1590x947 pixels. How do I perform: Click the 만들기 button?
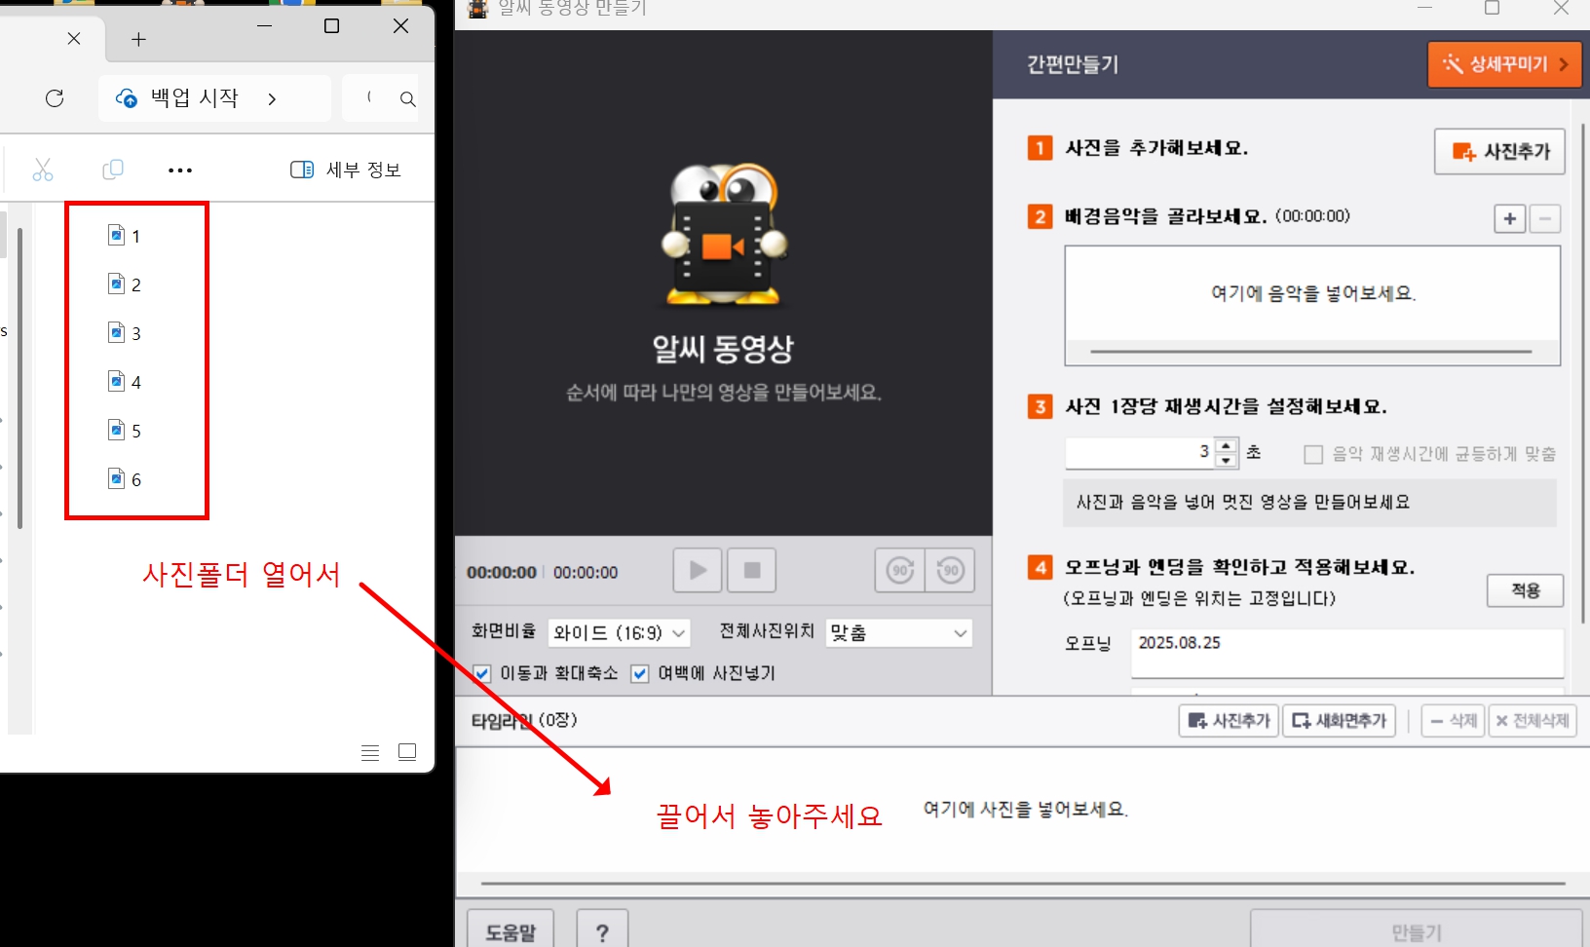pyautogui.click(x=1416, y=931)
